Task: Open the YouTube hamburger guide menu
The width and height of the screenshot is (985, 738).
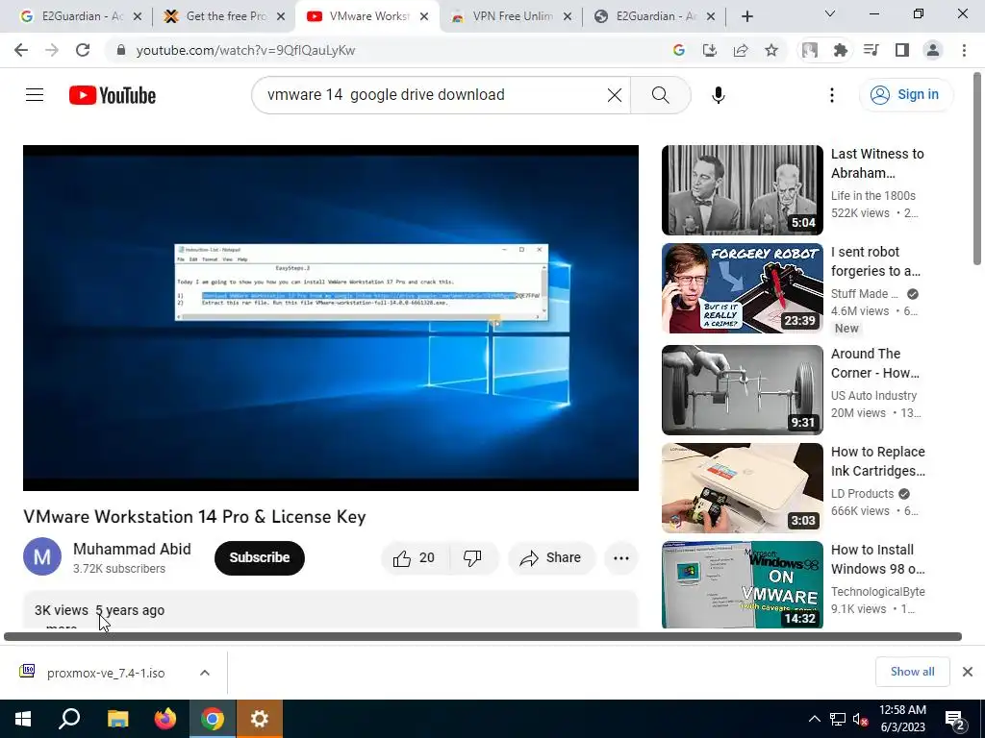Action: 35,95
